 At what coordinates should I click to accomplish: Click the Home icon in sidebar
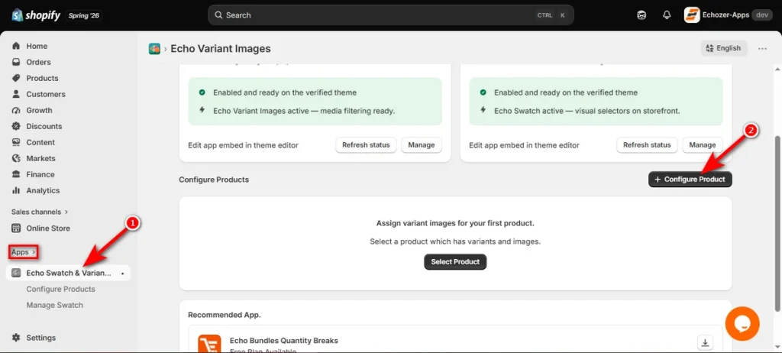tap(16, 46)
